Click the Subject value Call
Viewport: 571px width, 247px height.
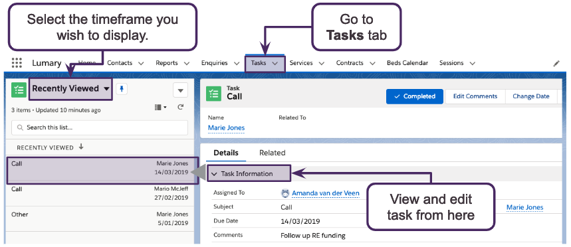tap(286, 207)
